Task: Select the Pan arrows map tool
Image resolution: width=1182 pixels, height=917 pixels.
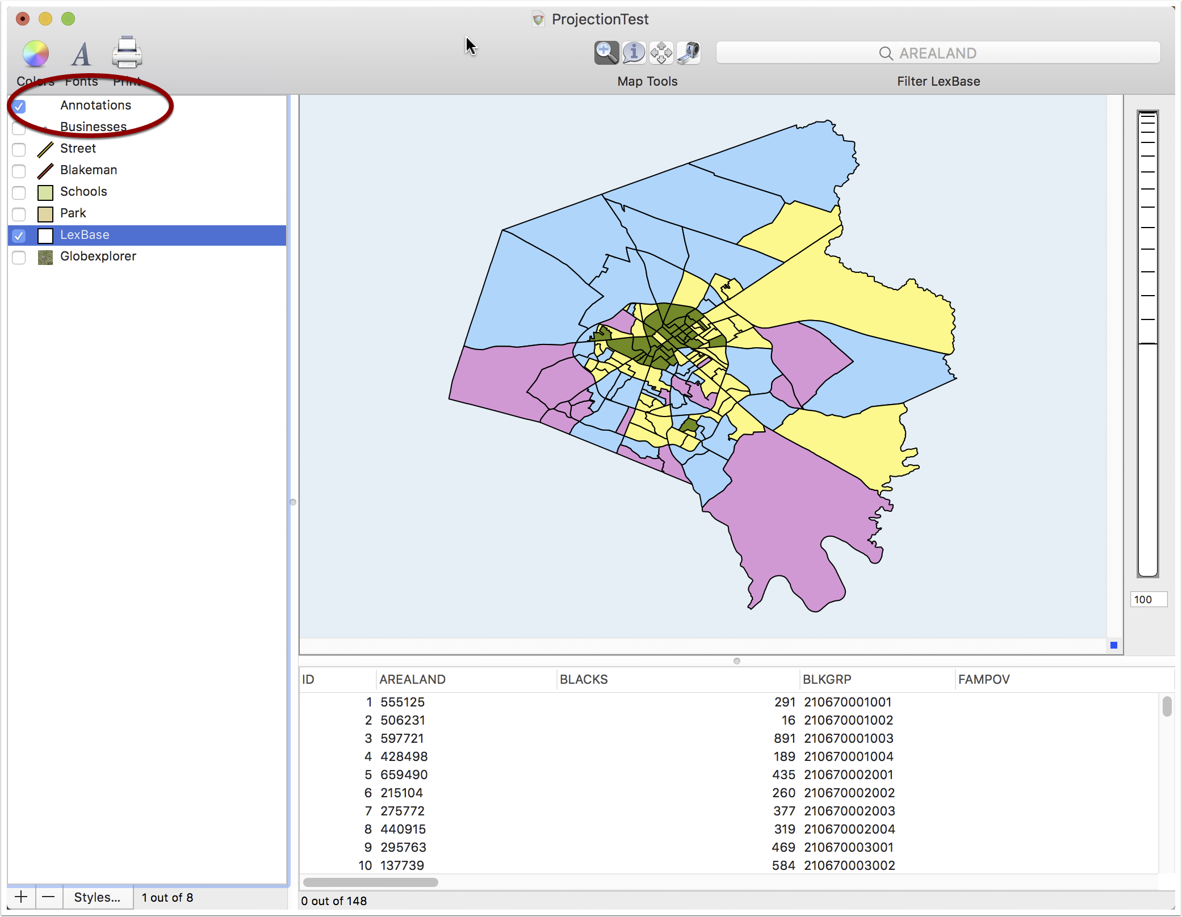Action: coord(661,53)
